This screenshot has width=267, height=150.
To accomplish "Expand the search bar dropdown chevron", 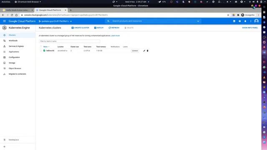I will (198, 21).
